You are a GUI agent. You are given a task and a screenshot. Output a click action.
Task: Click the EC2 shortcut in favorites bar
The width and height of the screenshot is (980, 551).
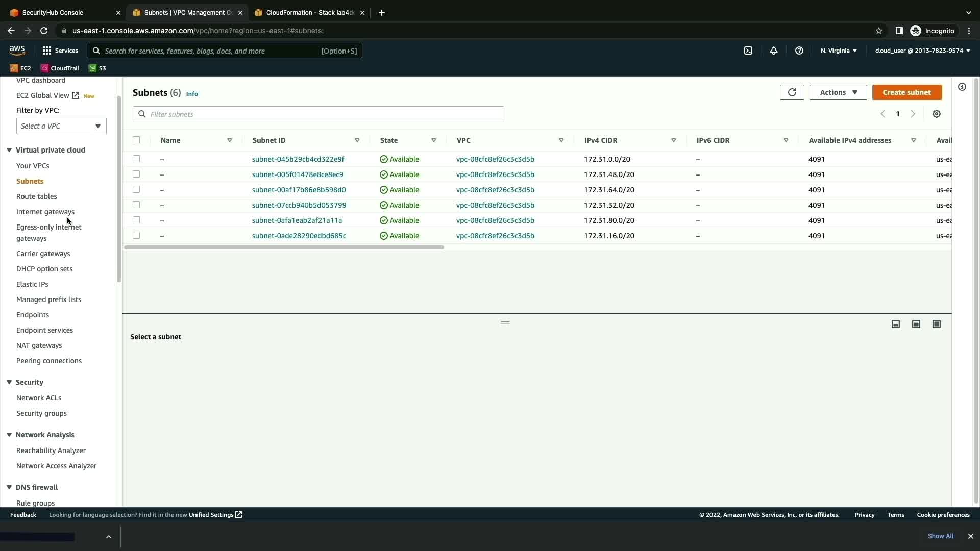pos(20,68)
